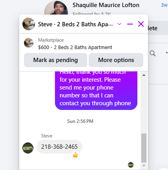
Task: Click the chat title Steve 2 Beds 2 Baths
Action: point(75,24)
